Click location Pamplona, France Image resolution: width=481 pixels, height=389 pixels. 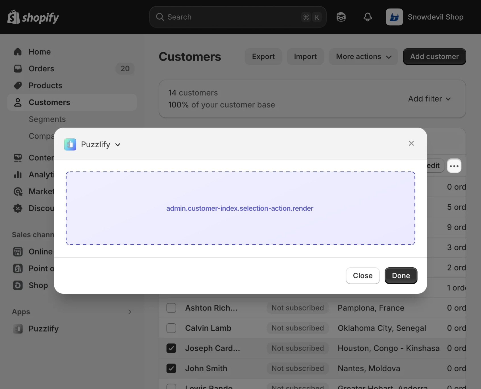coord(371,308)
